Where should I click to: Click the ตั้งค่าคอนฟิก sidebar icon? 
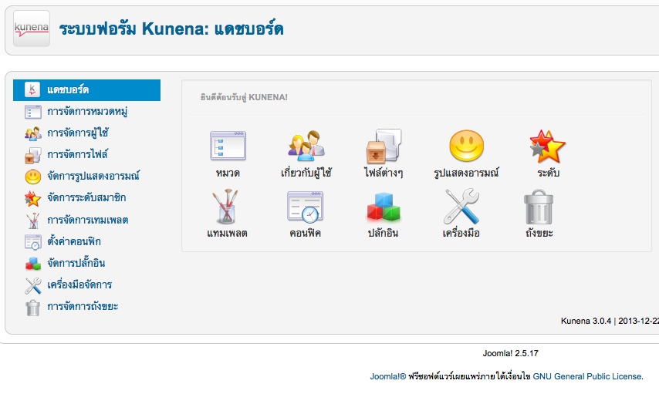tap(32, 242)
